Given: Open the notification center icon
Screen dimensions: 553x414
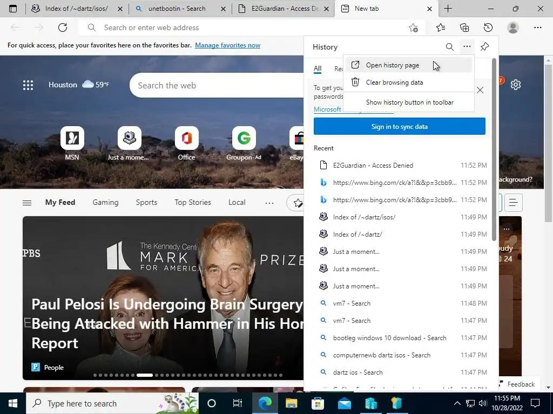Looking at the screenshot, I should click(535, 403).
